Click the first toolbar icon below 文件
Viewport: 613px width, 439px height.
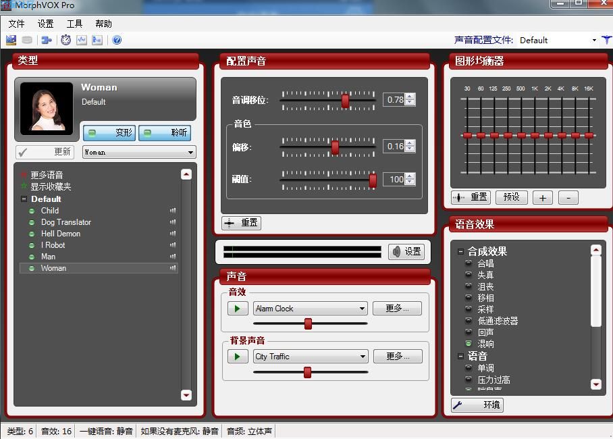[x=11, y=40]
